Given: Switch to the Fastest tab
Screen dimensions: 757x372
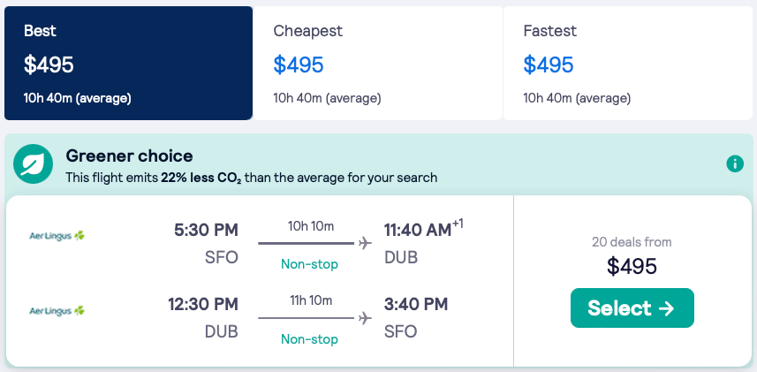Looking at the screenshot, I should [627, 63].
